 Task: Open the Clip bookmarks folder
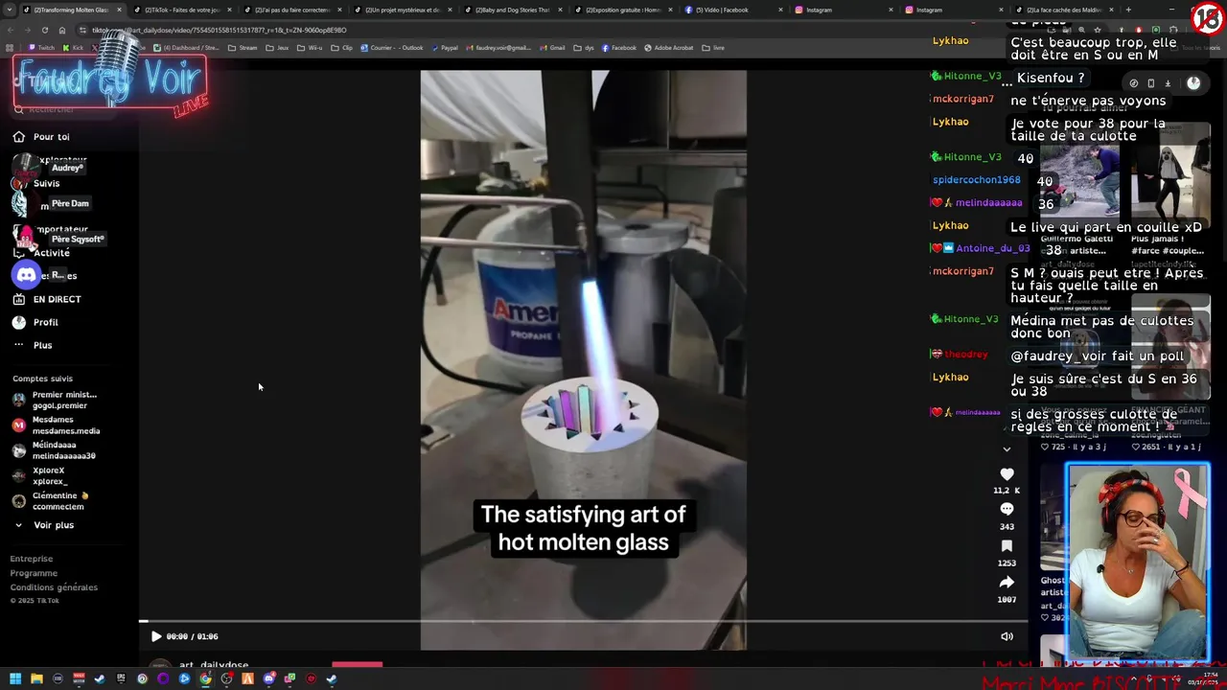(342, 48)
